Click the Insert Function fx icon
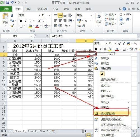The width and height of the screenshot is (140, 137). coord(47,36)
